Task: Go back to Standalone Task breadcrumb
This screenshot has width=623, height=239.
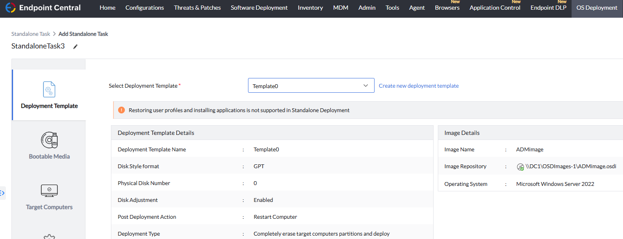Action: pyautogui.click(x=31, y=34)
